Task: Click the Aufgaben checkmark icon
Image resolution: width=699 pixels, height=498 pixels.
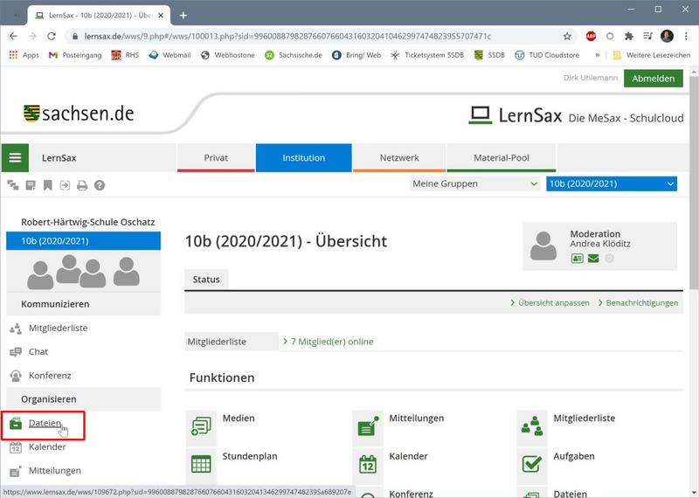Action: (x=532, y=463)
